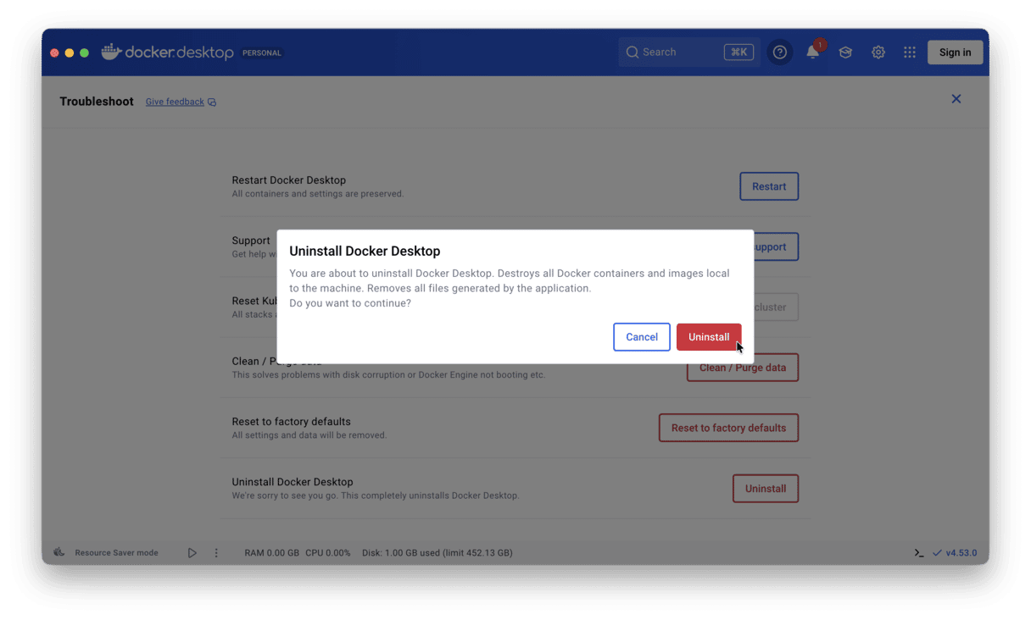The height and width of the screenshot is (620, 1031).
Task: Open the three-dot menu in the status bar
Action: pos(216,552)
